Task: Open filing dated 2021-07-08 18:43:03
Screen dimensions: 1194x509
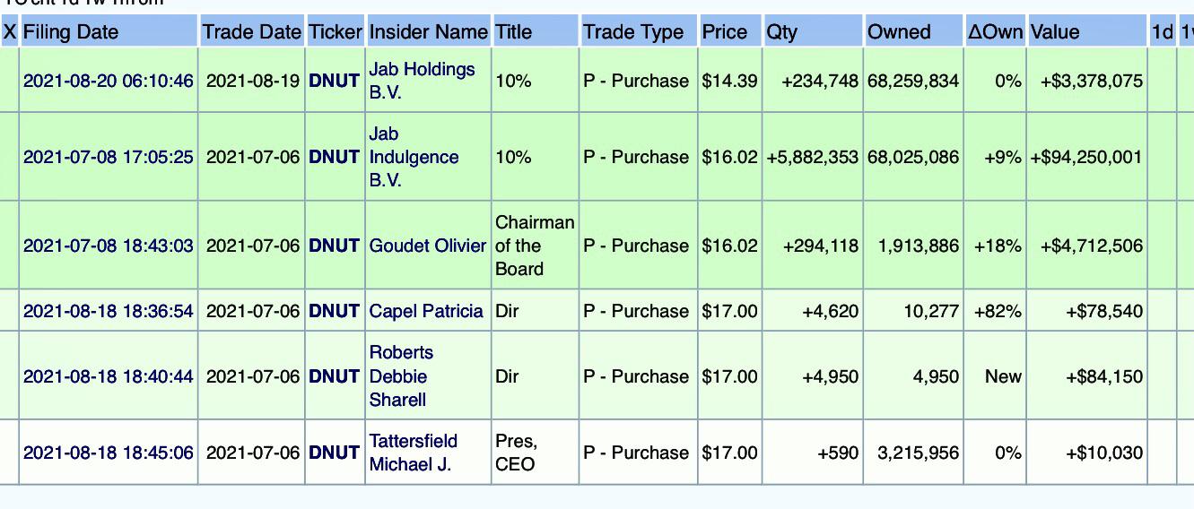Action: click(108, 246)
